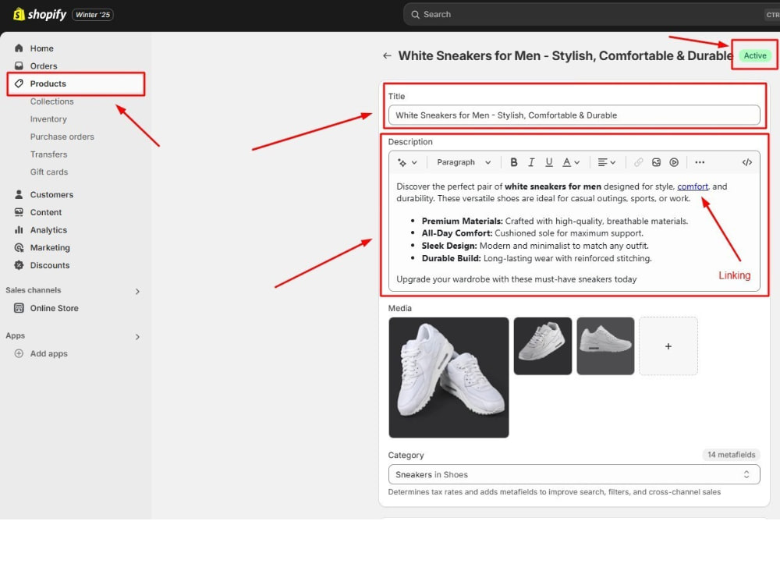Viewport: 780px width, 585px height.
Task: Select the third gray-background sneaker thumbnail
Action: pos(605,346)
